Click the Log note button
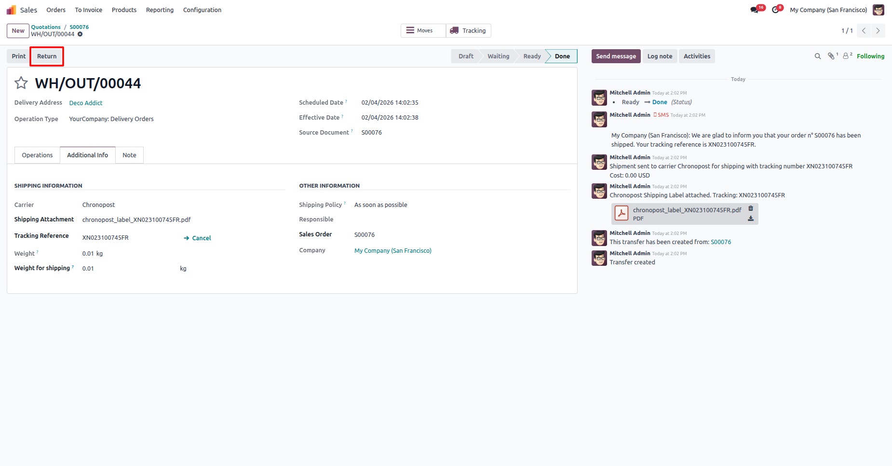The image size is (892, 466). tap(660, 56)
